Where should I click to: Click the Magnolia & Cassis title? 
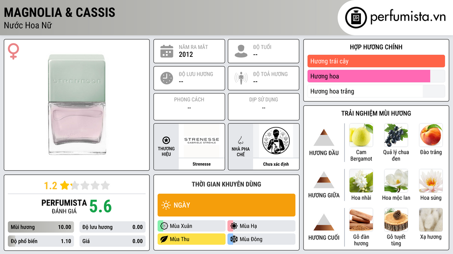point(60,12)
